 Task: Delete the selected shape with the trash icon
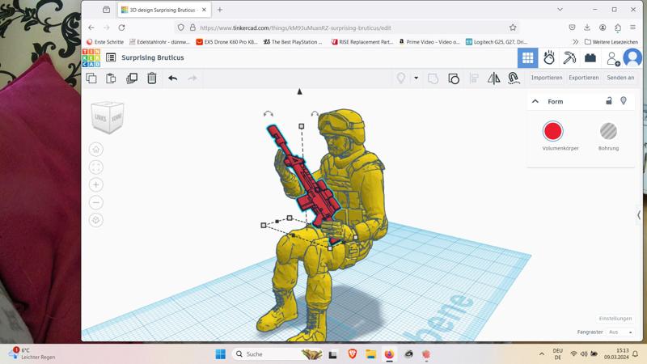(152, 78)
